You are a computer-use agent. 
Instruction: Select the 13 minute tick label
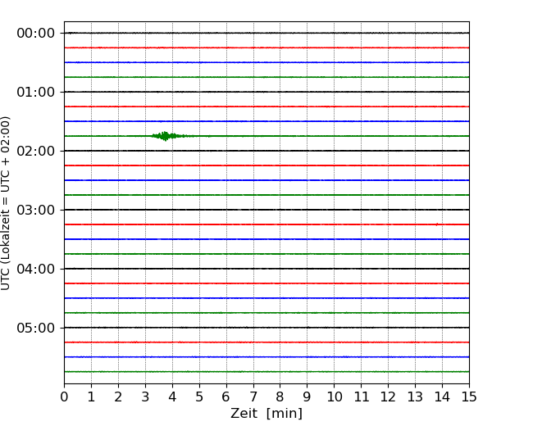click(x=415, y=397)
